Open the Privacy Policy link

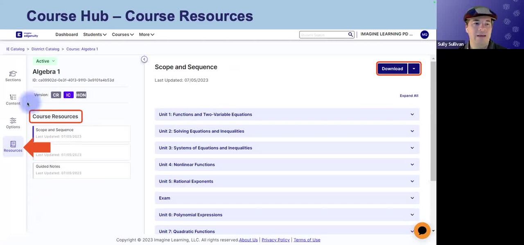(276, 240)
